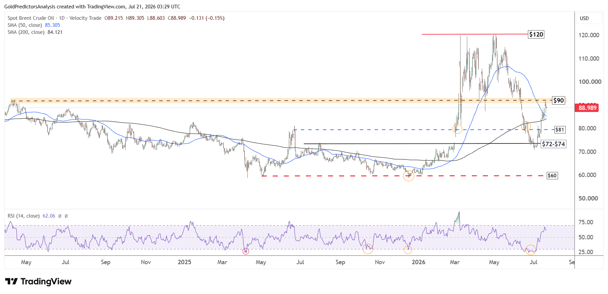The height and width of the screenshot is (294, 608).
Task: Click the close price C88.989
Action: point(177,18)
